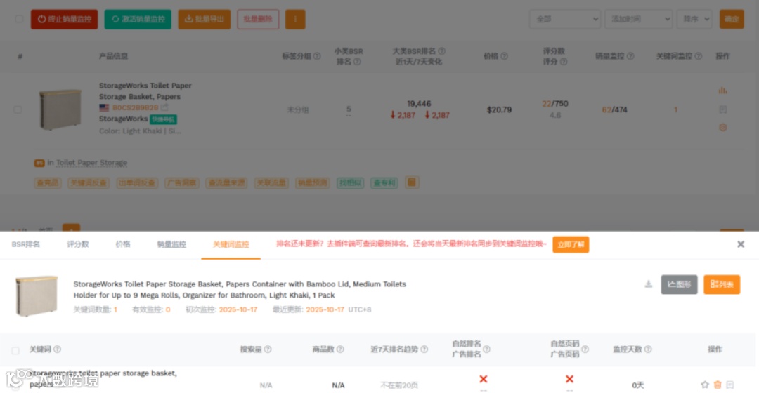The height and width of the screenshot is (393, 759).
Task: Click the 查竞品 tag button
Action: 48,182
